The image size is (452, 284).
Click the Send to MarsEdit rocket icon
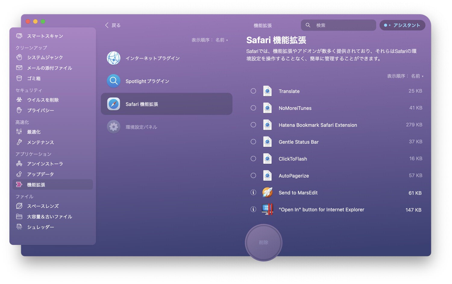pos(267,192)
